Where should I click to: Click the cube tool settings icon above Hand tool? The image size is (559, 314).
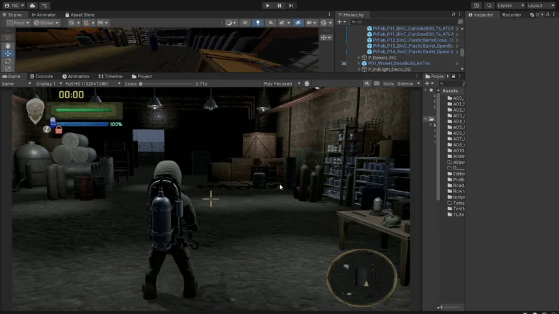coord(8,37)
